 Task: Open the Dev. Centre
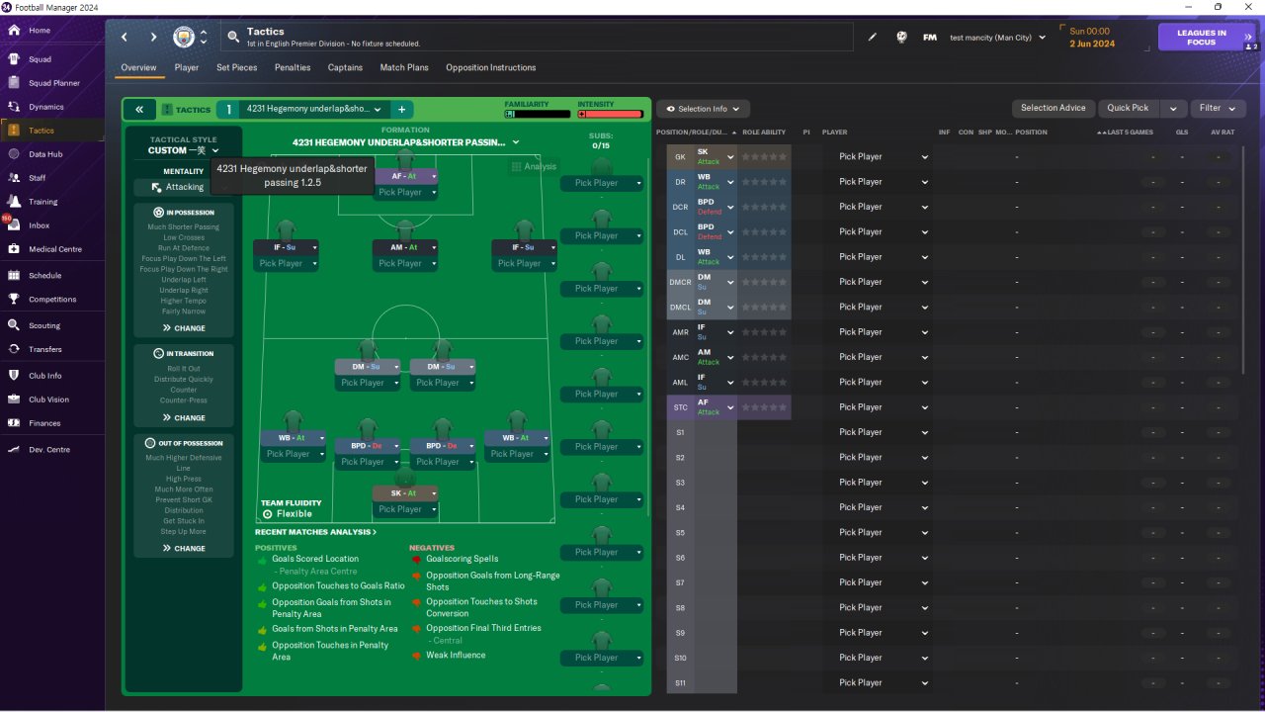[49, 450]
